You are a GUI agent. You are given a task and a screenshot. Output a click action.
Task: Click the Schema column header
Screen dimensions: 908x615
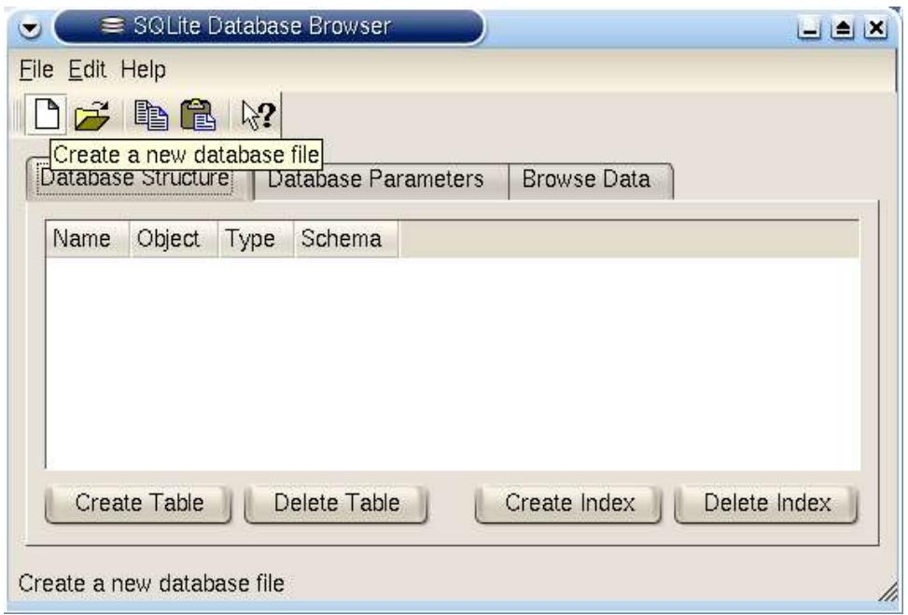345,239
